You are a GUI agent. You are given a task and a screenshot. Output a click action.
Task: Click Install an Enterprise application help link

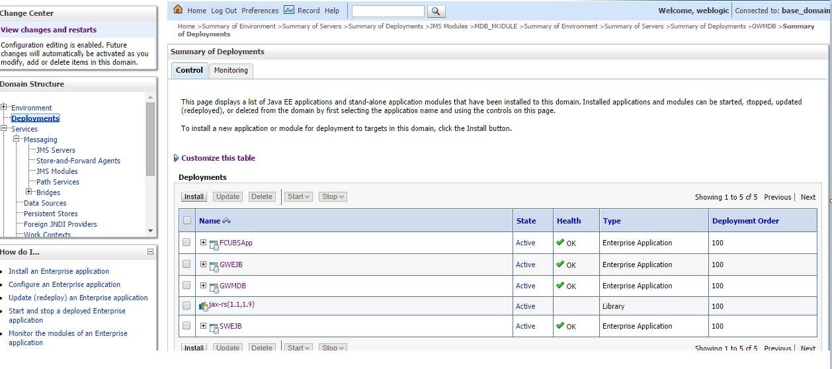(59, 271)
